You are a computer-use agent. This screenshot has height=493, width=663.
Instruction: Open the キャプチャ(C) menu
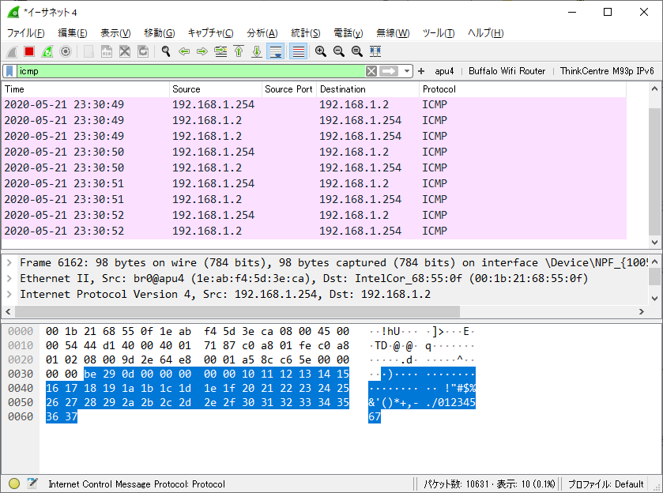(x=210, y=32)
